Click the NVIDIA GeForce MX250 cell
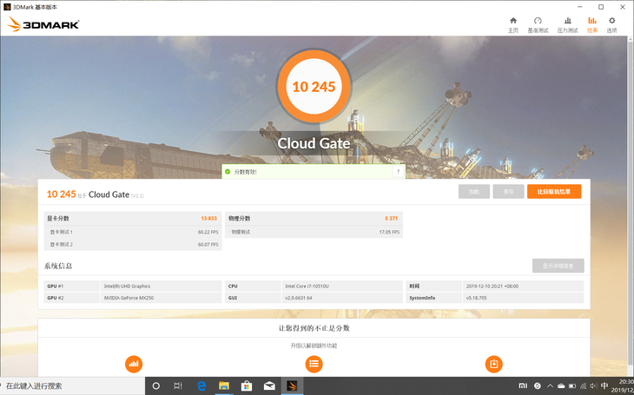This screenshot has width=634, height=395. (x=161, y=298)
